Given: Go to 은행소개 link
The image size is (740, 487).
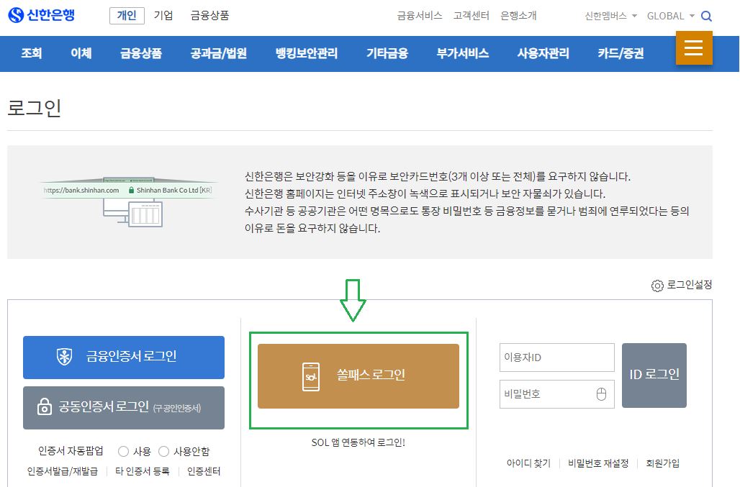Looking at the screenshot, I should click(518, 16).
